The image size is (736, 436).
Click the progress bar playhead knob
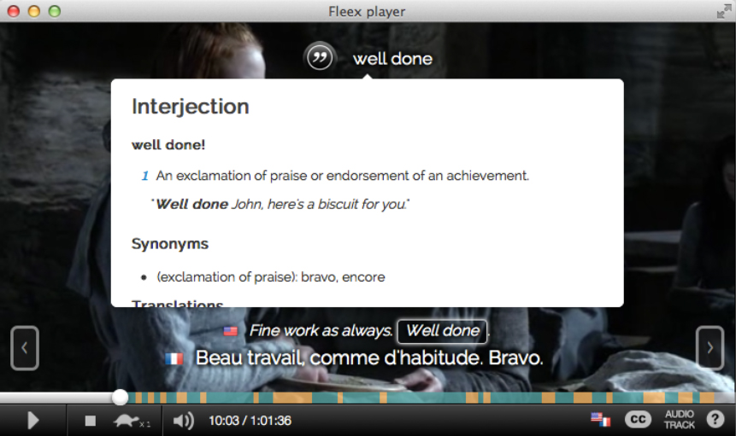121,397
